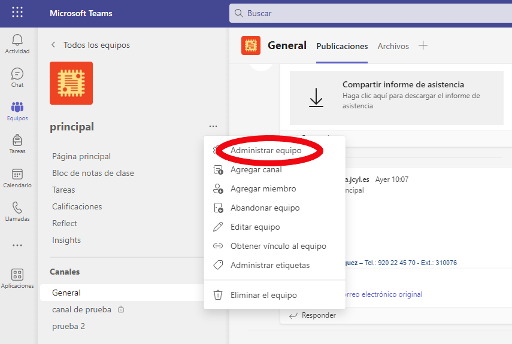This screenshot has width=512, height=344.
Task: Open the app launcher grid icon
Action: 17,12
